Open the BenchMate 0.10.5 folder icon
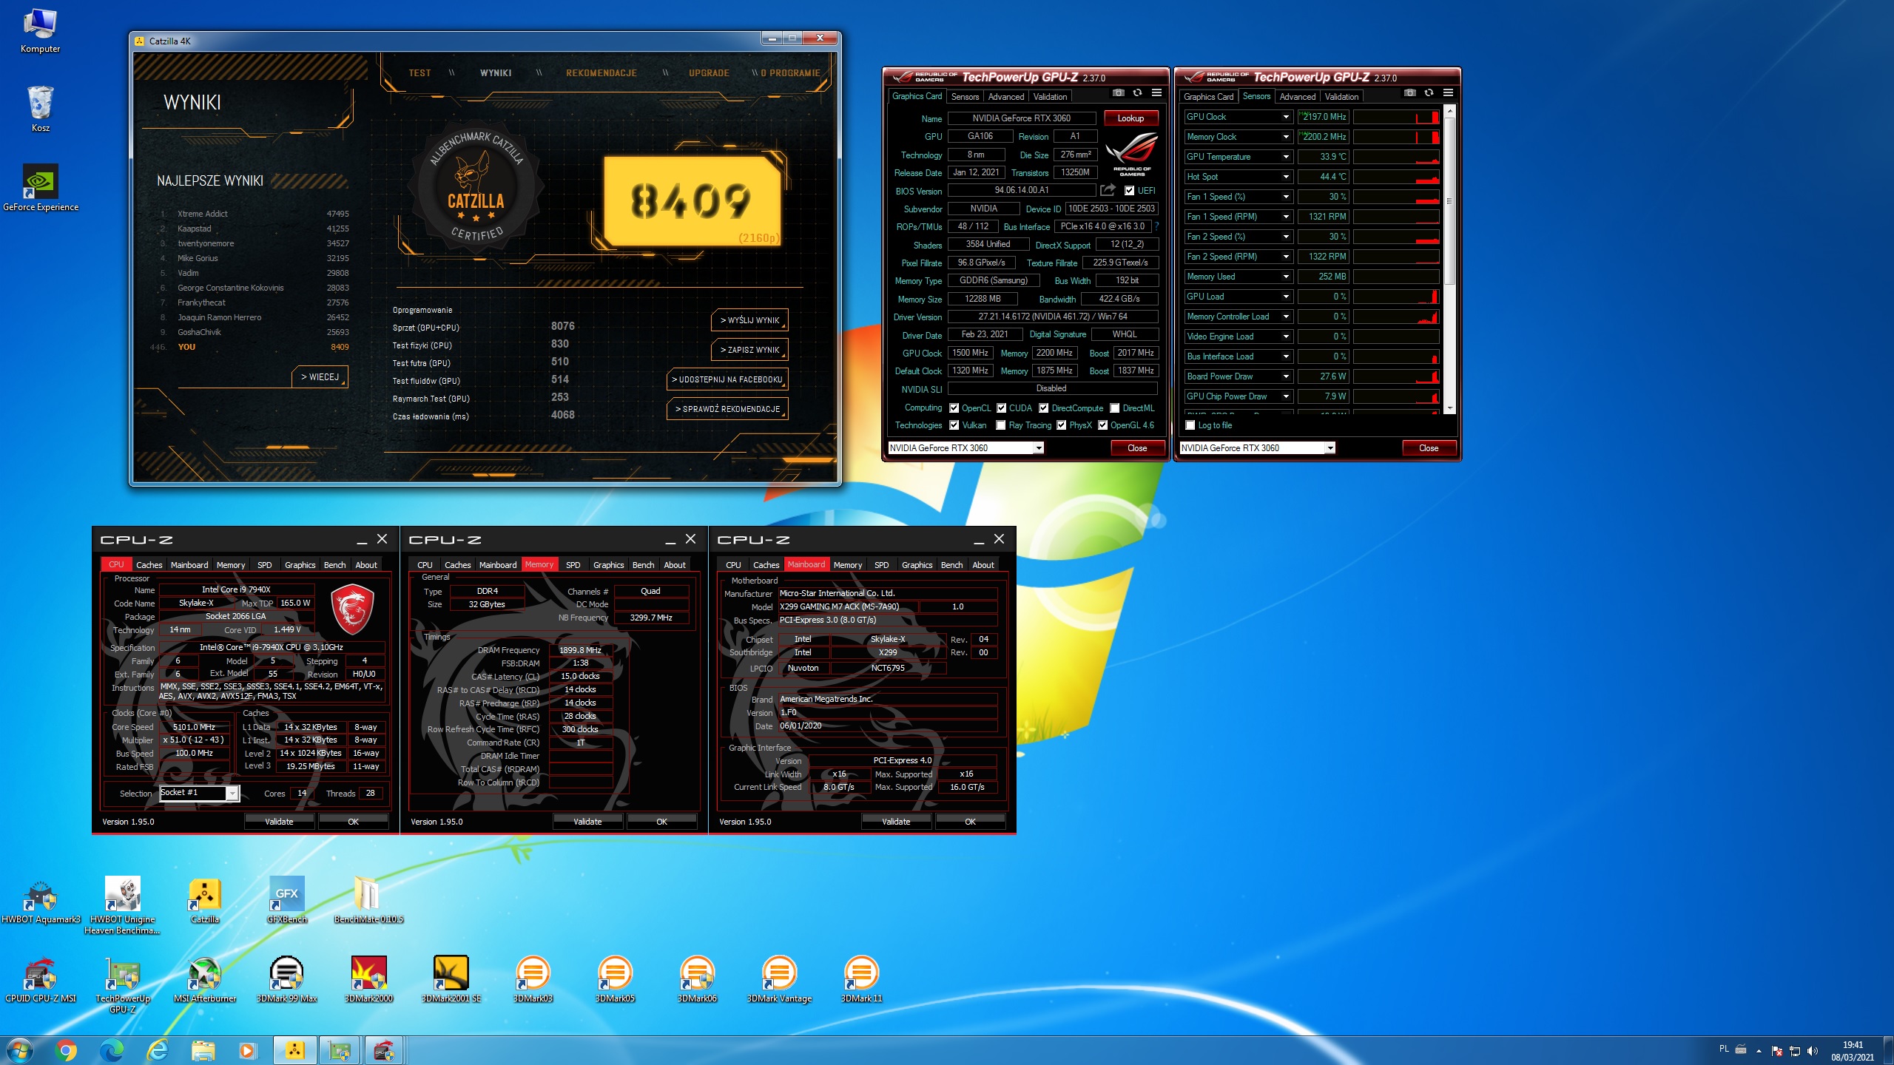The width and height of the screenshot is (1894, 1065). pos(368,901)
